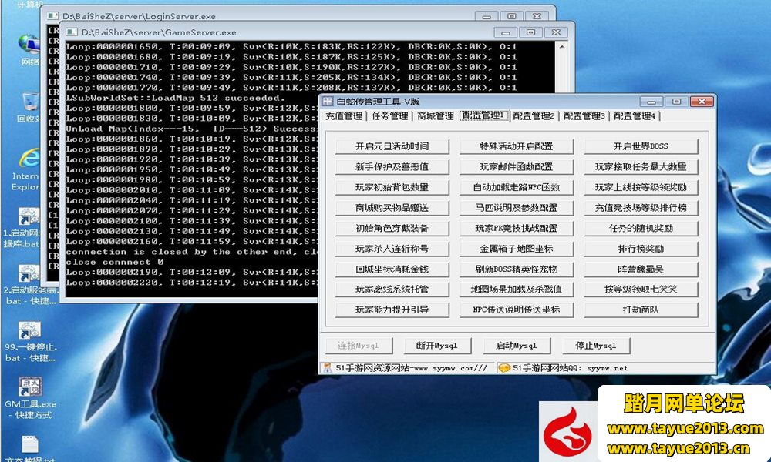Launch Internet Explorer from the desktop
Viewport: 771px width, 462px height.
[29, 159]
